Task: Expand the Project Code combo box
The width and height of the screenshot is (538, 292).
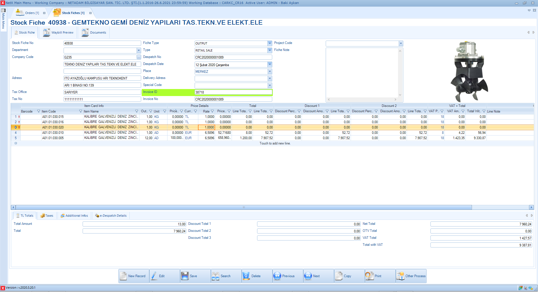Action: pyautogui.click(x=401, y=43)
